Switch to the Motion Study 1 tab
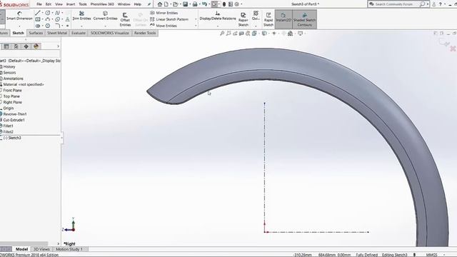The height and width of the screenshot is (257, 457). 69,249
